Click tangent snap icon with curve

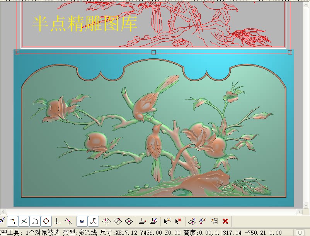[x=68, y=221]
